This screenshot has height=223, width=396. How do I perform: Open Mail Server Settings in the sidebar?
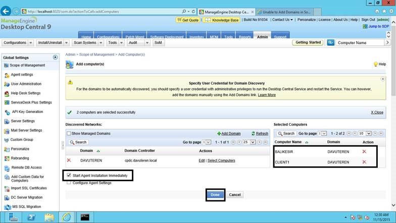click(26, 130)
